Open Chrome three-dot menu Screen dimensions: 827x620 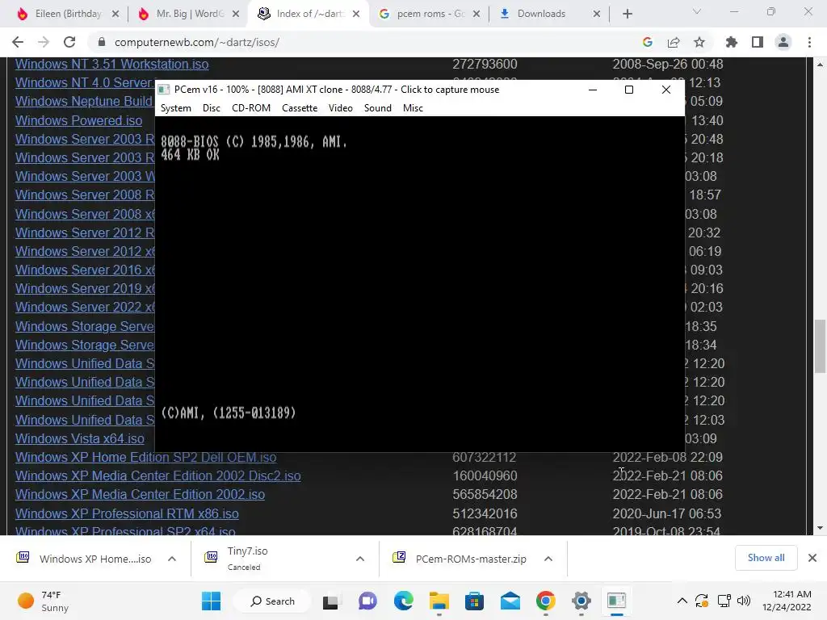tap(809, 42)
